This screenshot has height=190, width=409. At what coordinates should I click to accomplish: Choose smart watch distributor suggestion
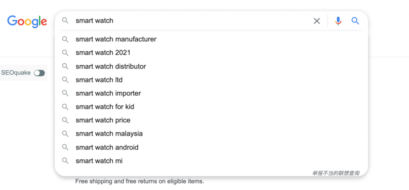[x=211, y=67]
